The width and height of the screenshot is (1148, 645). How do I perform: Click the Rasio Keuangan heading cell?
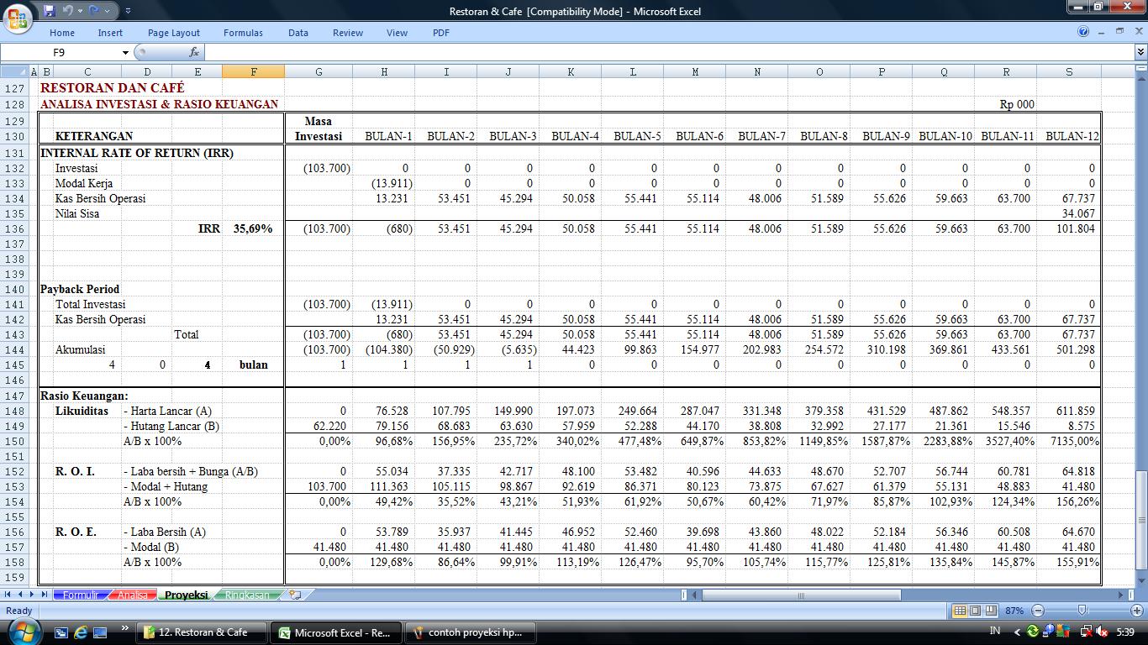pos(84,396)
